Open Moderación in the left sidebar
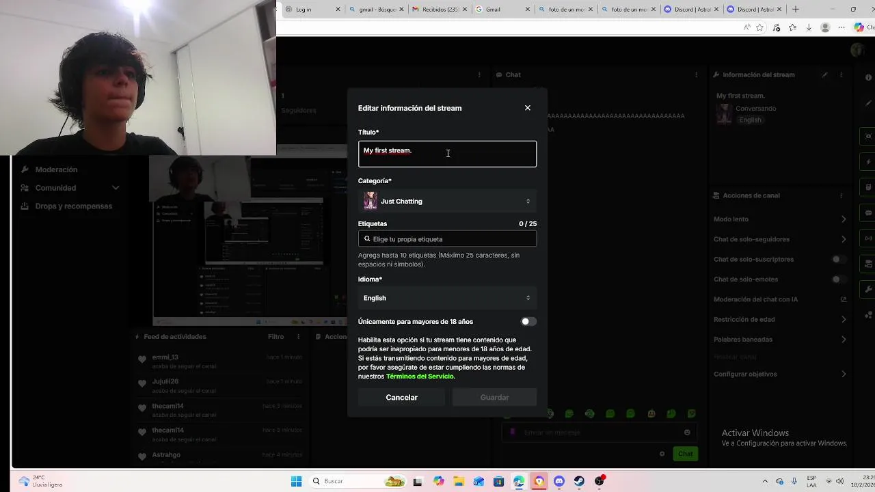Screen dimensions: 875x492 (x=56, y=169)
